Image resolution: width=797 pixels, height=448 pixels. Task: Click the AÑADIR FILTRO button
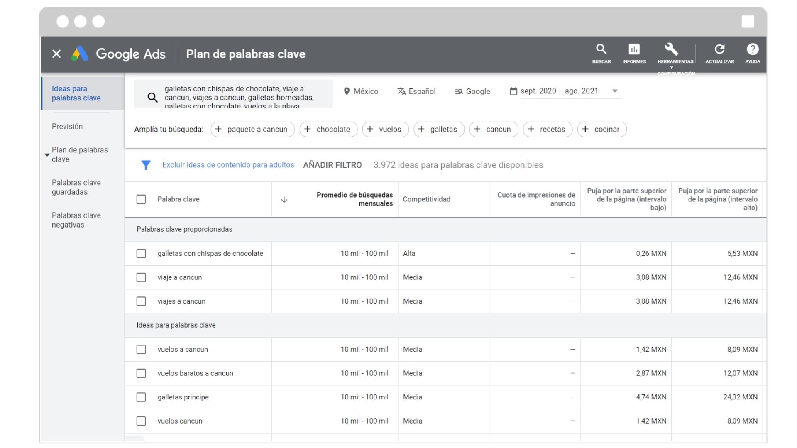click(x=332, y=165)
